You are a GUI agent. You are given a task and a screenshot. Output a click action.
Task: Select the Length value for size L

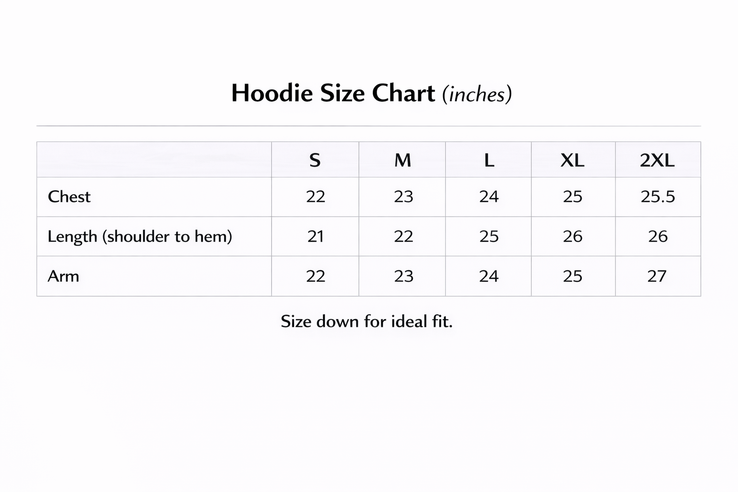coord(489,236)
